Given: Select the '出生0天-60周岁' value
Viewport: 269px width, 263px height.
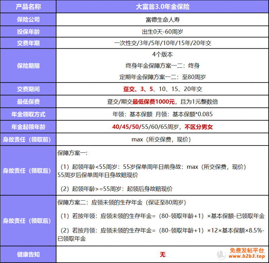Looking at the screenshot, I should coord(162,32).
